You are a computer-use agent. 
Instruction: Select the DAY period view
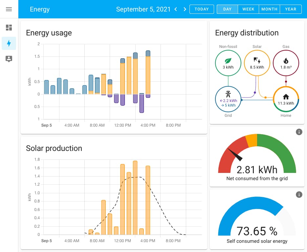tap(227, 9)
